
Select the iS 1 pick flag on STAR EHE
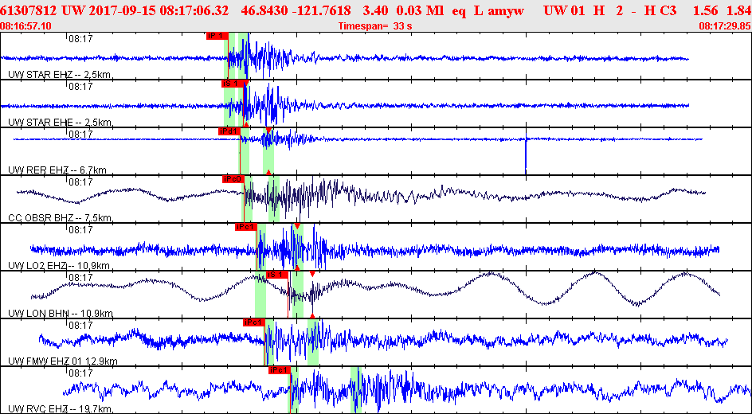(x=232, y=84)
